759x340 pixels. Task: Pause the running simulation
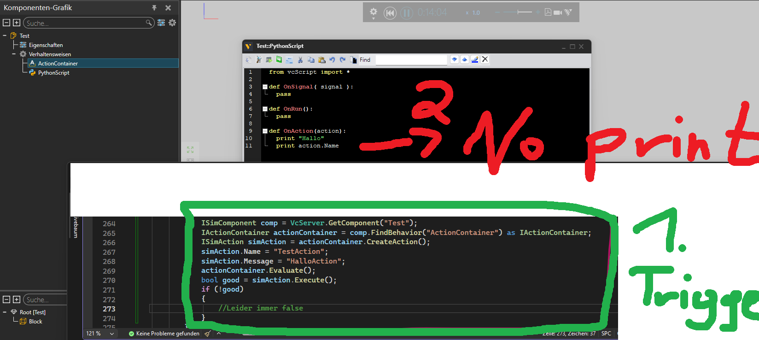pyautogui.click(x=406, y=13)
